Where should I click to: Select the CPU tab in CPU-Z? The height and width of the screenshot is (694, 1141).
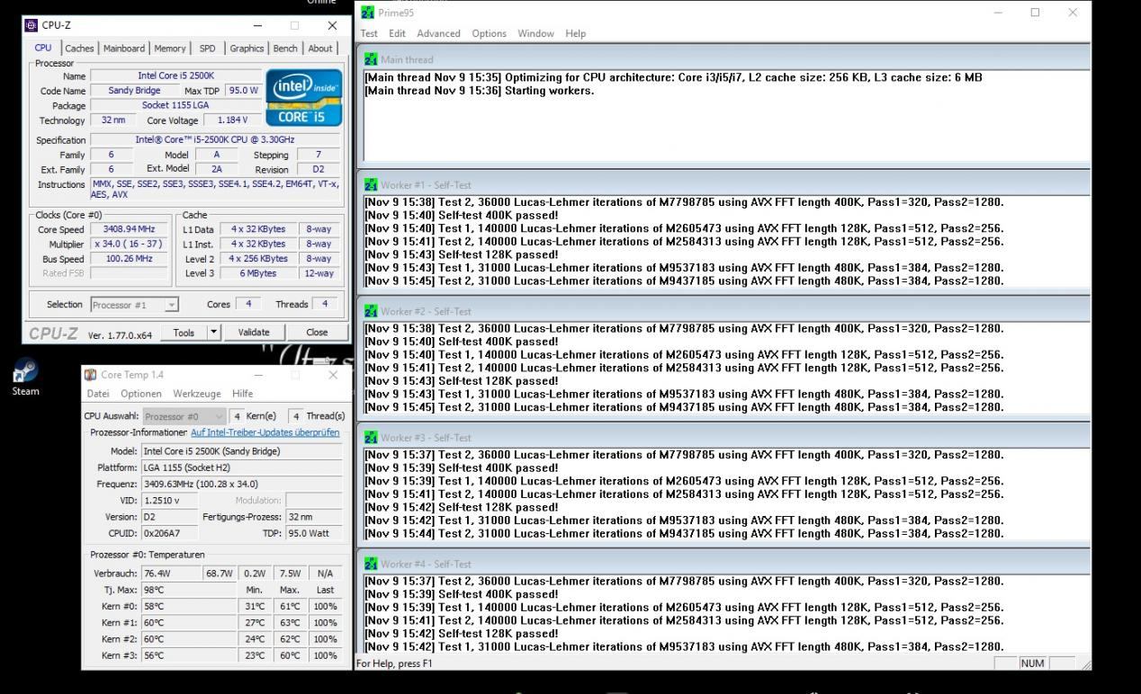click(x=43, y=48)
